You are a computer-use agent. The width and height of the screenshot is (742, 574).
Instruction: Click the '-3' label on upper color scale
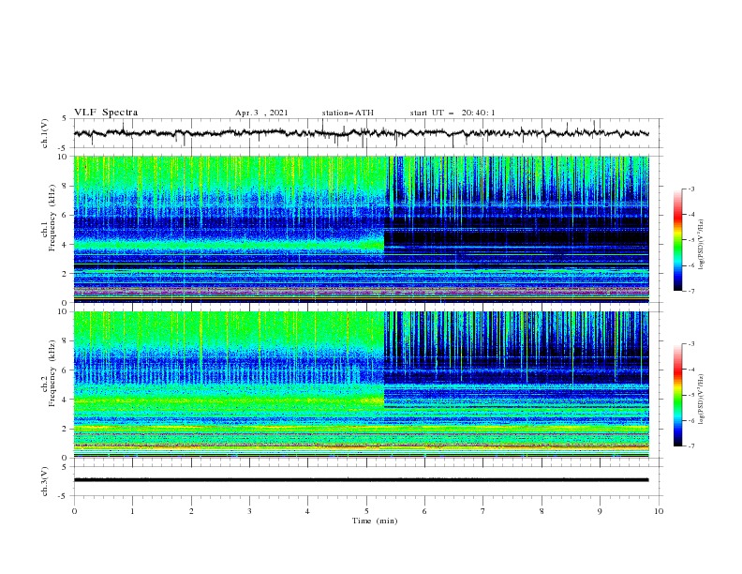pyautogui.click(x=691, y=189)
